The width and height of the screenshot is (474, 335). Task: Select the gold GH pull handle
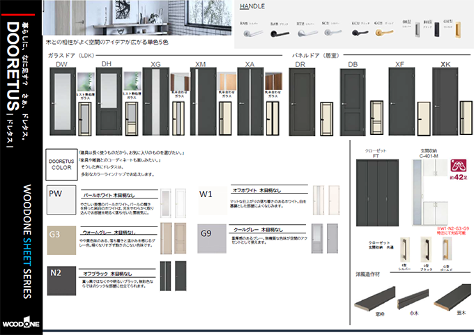pyautogui.click(x=457, y=30)
